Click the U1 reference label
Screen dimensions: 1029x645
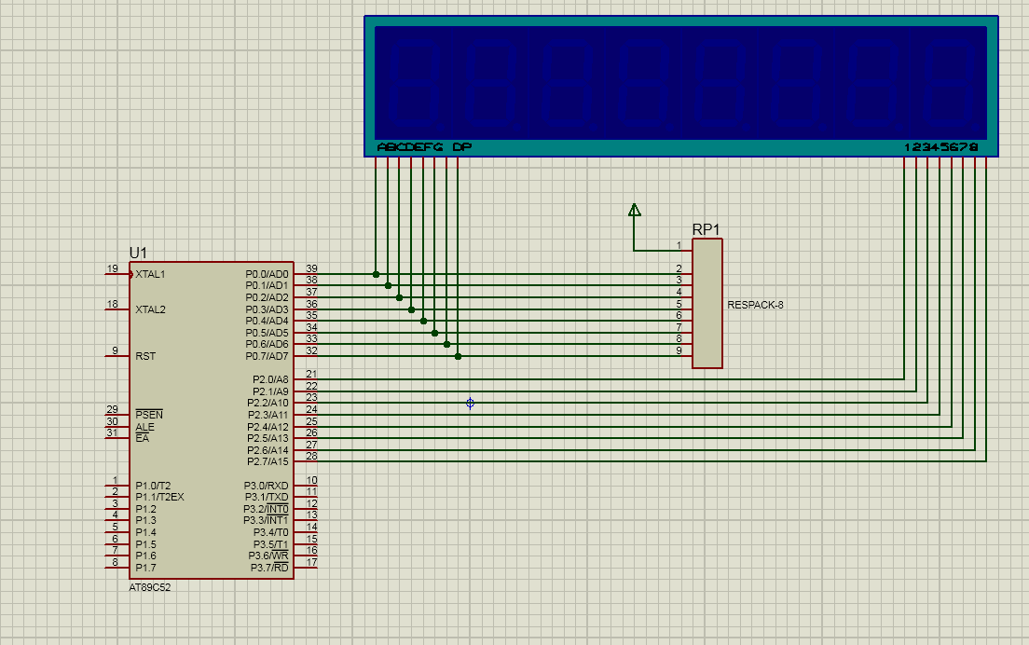[138, 253]
